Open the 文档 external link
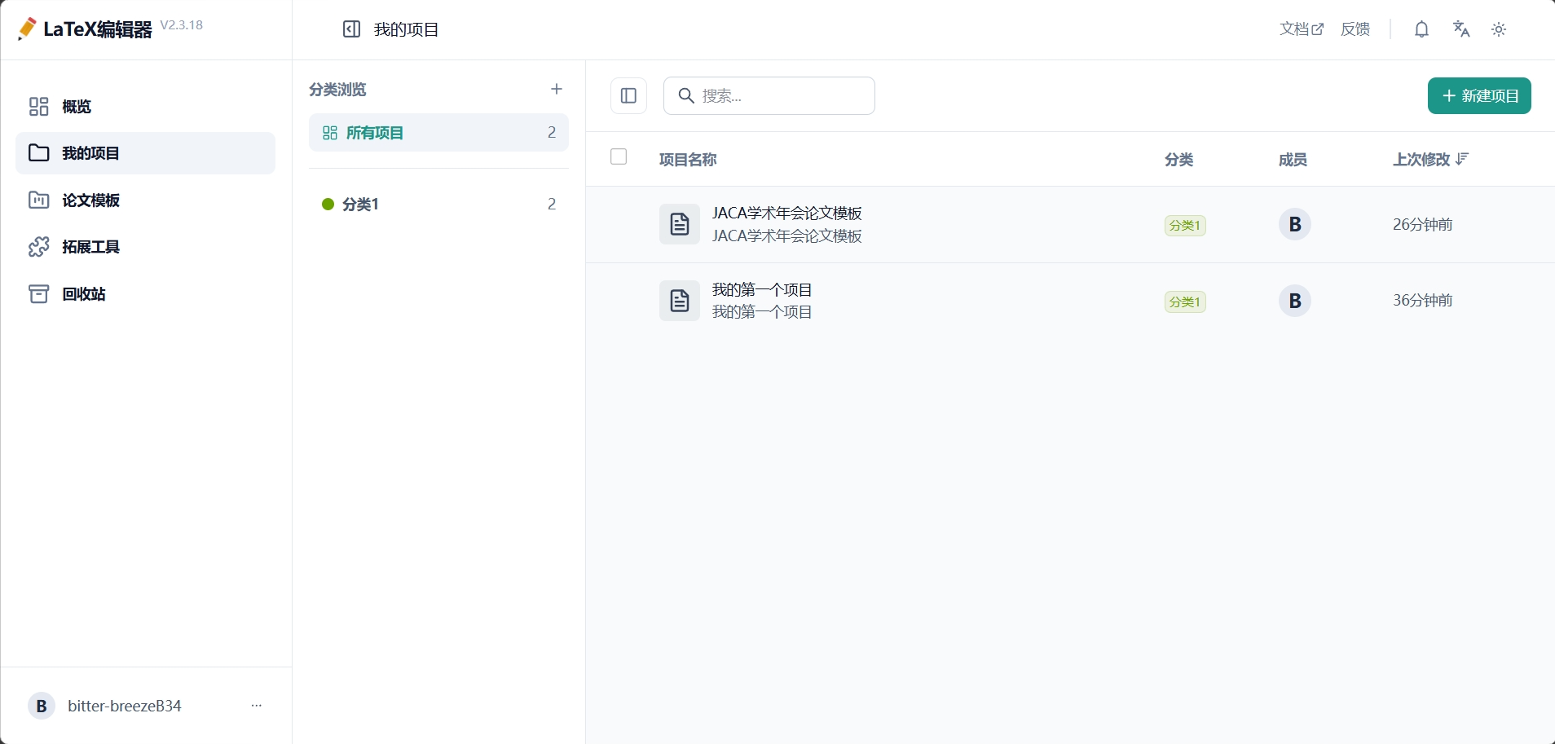1555x744 pixels. point(1302,29)
